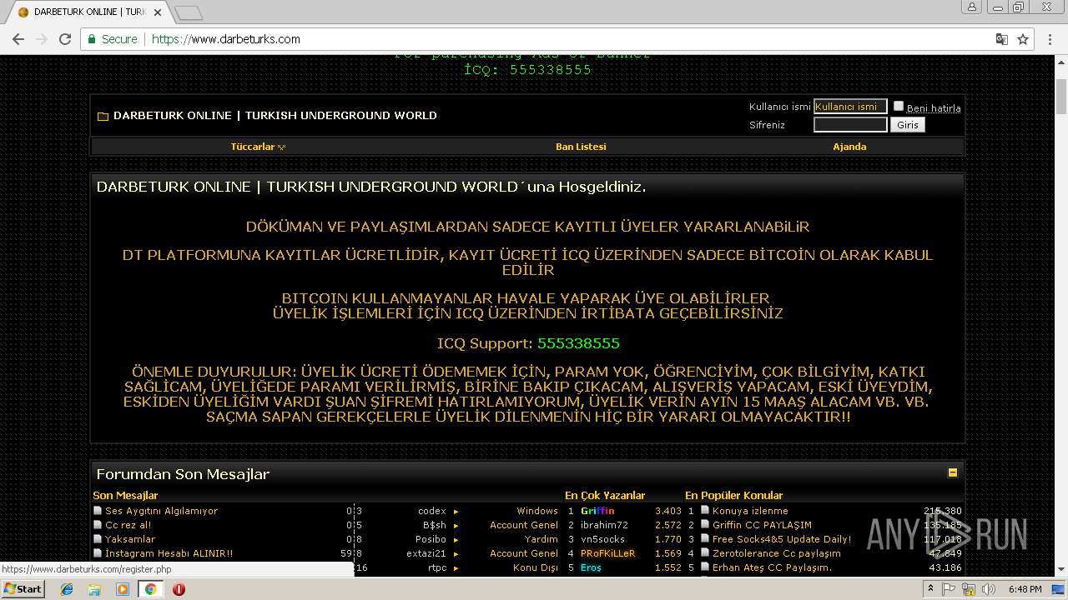Open DARBETURK ONLINE | TURKISH UNDERGROUND WORLD link
Screen dimensions: 1068x600
275,116
